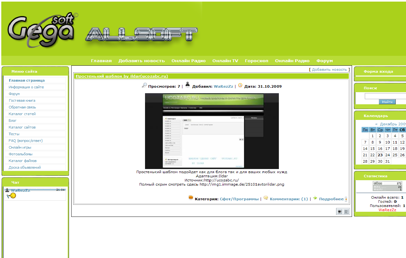
Task: Click the clock icon beside Дата
Action: [240, 85]
